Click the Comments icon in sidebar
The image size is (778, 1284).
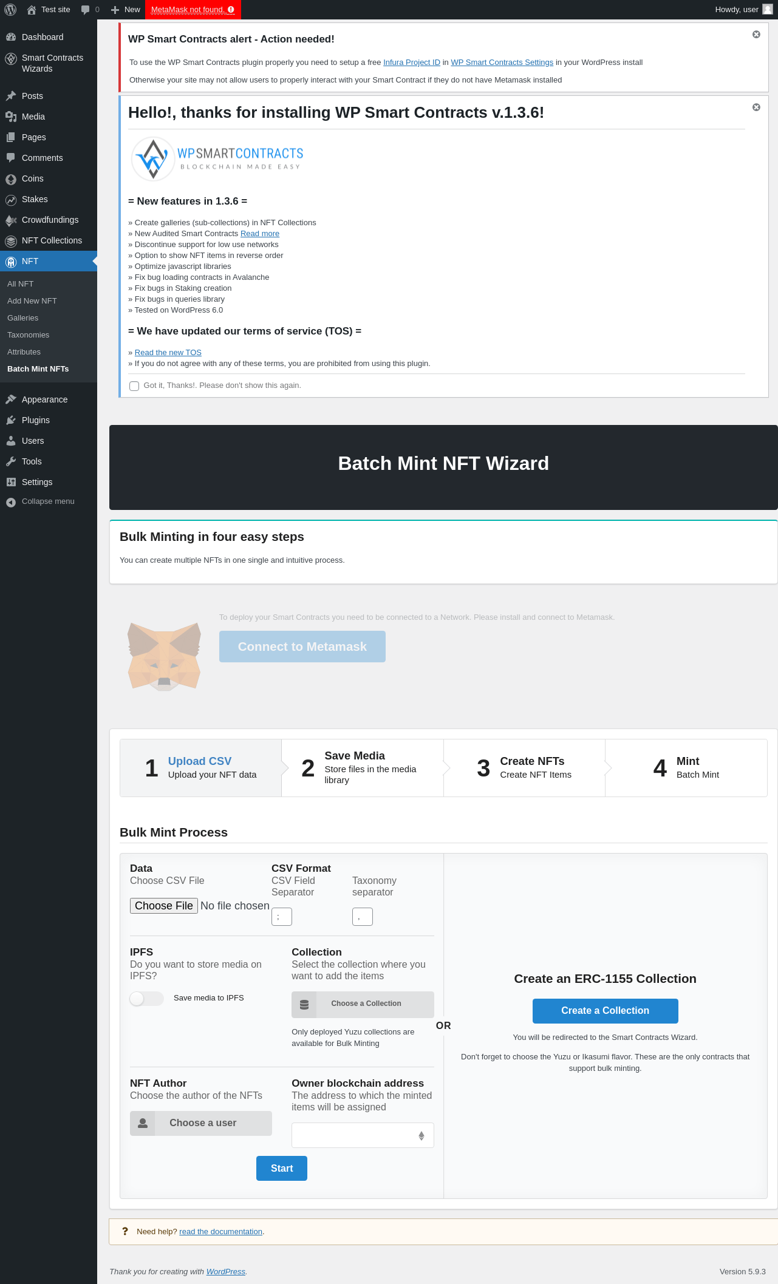11,158
